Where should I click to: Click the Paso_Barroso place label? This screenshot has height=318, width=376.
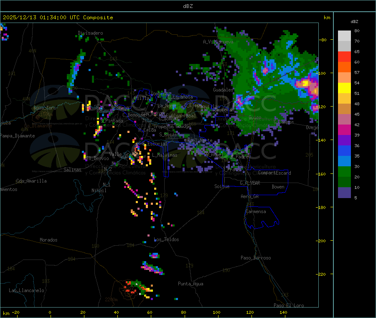(256, 258)
